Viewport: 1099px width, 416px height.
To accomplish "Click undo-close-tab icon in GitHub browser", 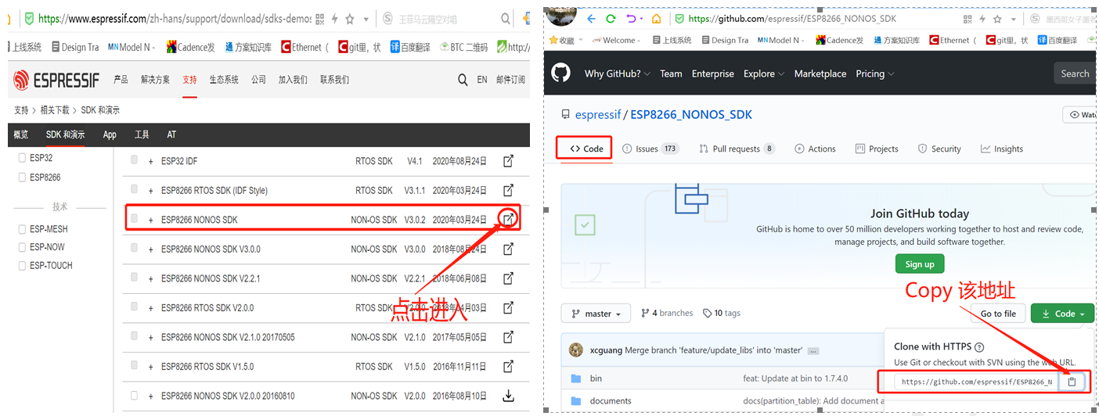I will pyautogui.click(x=632, y=19).
